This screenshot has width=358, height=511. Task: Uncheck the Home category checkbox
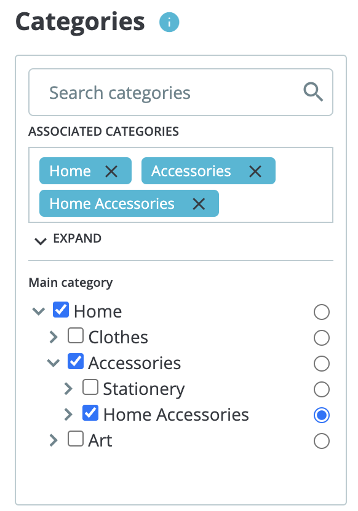click(60, 310)
